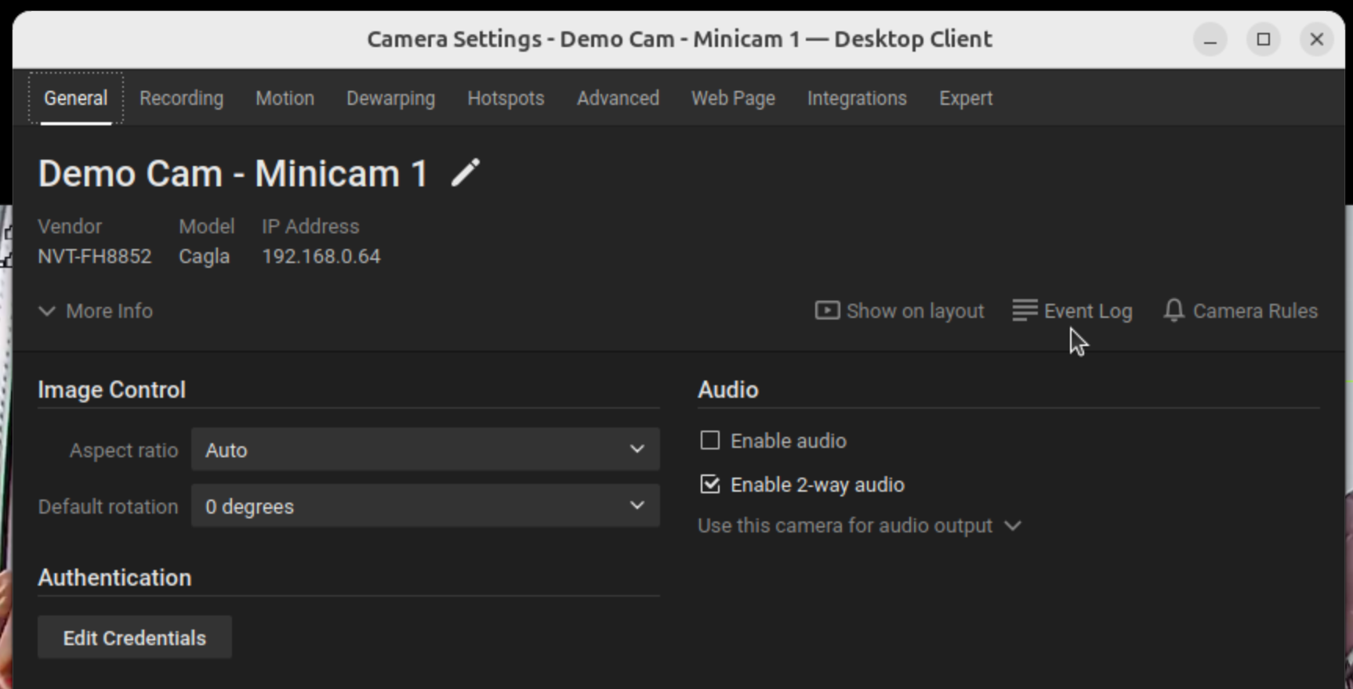Click the camera name Demo Cam - Minicam 1
This screenshot has width=1353, height=689.
pos(233,173)
